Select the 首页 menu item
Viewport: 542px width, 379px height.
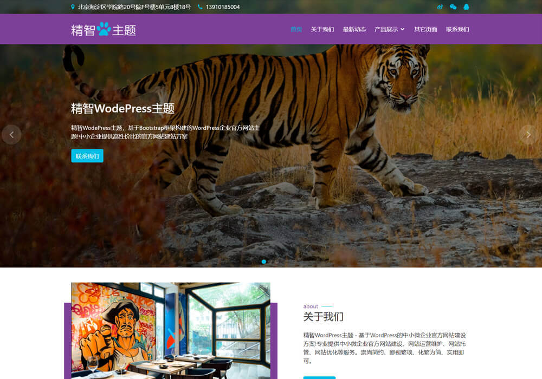click(296, 29)
